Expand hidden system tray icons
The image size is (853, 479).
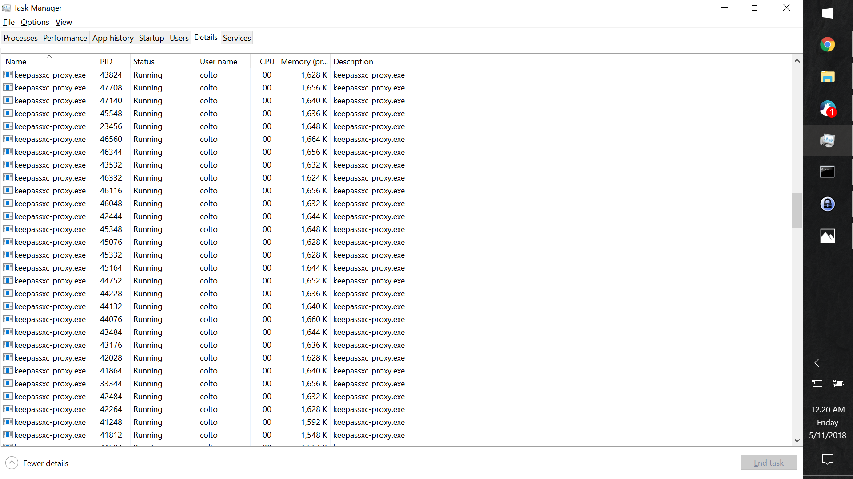coord(817,363)
